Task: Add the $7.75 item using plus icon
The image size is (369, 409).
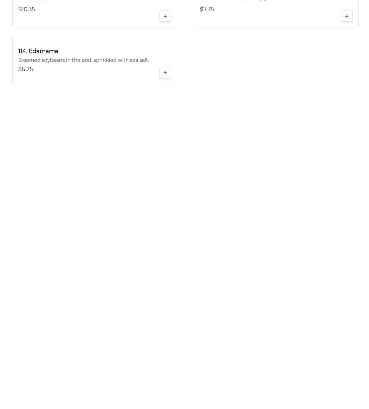Action: [x=347, y=16]
